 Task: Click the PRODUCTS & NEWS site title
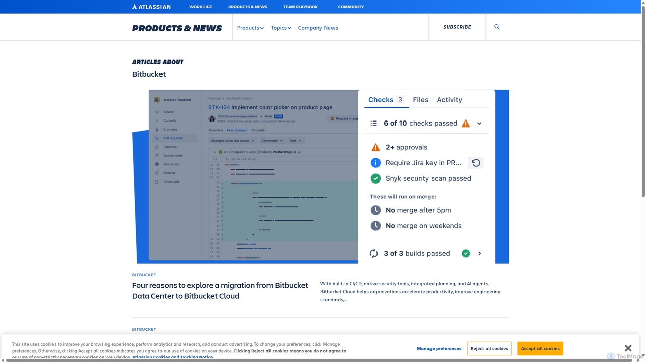(x=177, y=28)
